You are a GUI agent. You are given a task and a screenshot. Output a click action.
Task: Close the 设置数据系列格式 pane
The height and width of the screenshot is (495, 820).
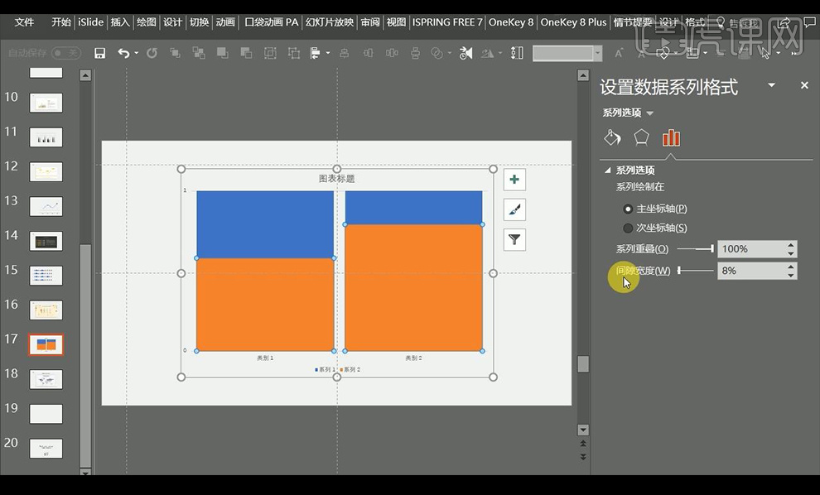(803, 85)
